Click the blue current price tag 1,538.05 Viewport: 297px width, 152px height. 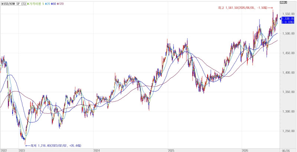point(288,20)
